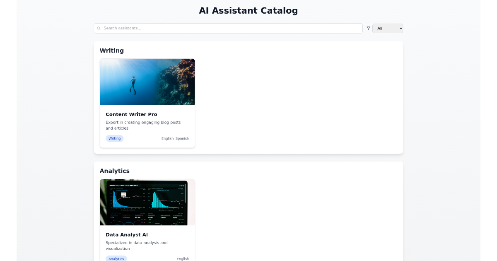Click the dashboard thumbnail on Data Analyst AI
497x261 pixels.
coord(147,202)
